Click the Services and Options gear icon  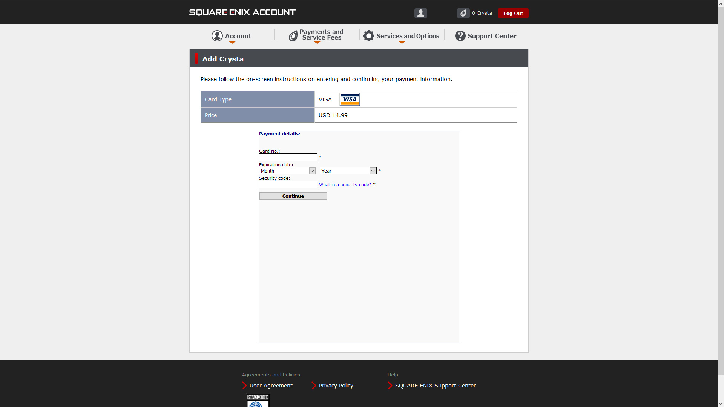pyautogui.click(x=369, y=36)
